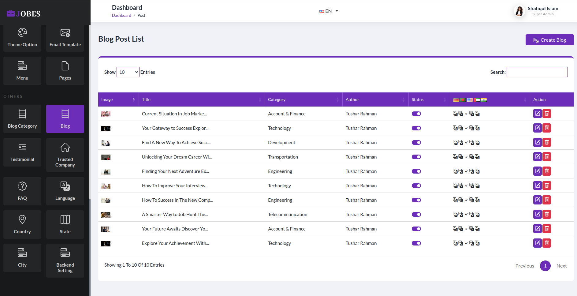The width and height of the screenshot is (577, 296).
Task: Click the 'Telecommunication' category cell
Action: click(288, 214)
